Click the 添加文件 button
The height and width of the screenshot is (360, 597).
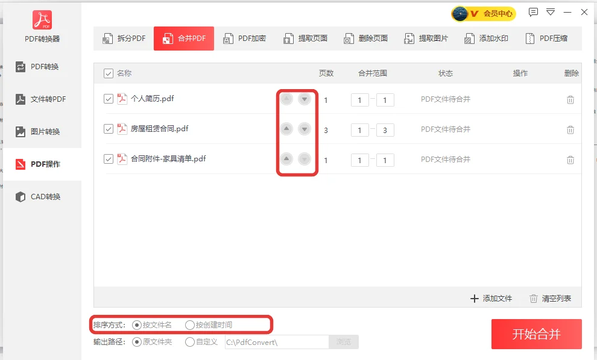491,299
